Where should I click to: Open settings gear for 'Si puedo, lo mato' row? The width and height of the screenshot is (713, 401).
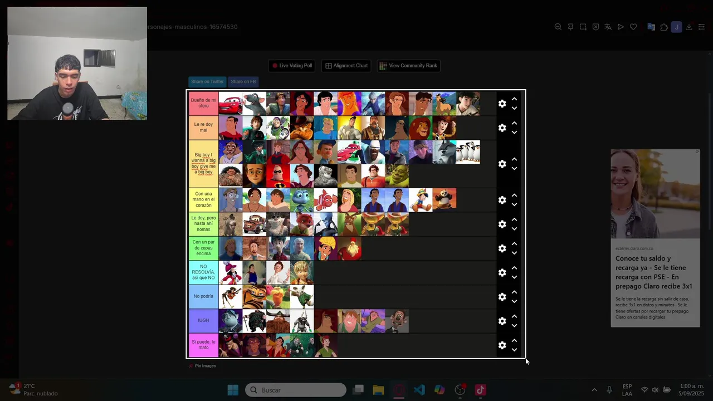tap(502, 345)
